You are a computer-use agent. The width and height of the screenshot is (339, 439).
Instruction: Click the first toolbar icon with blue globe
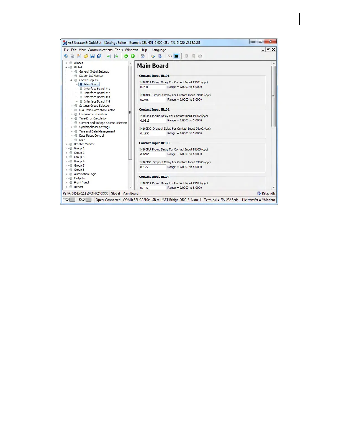(x=66, y=56)
